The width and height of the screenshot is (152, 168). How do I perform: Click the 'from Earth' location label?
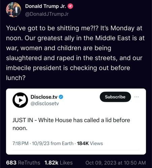click(x=62, y=143)
